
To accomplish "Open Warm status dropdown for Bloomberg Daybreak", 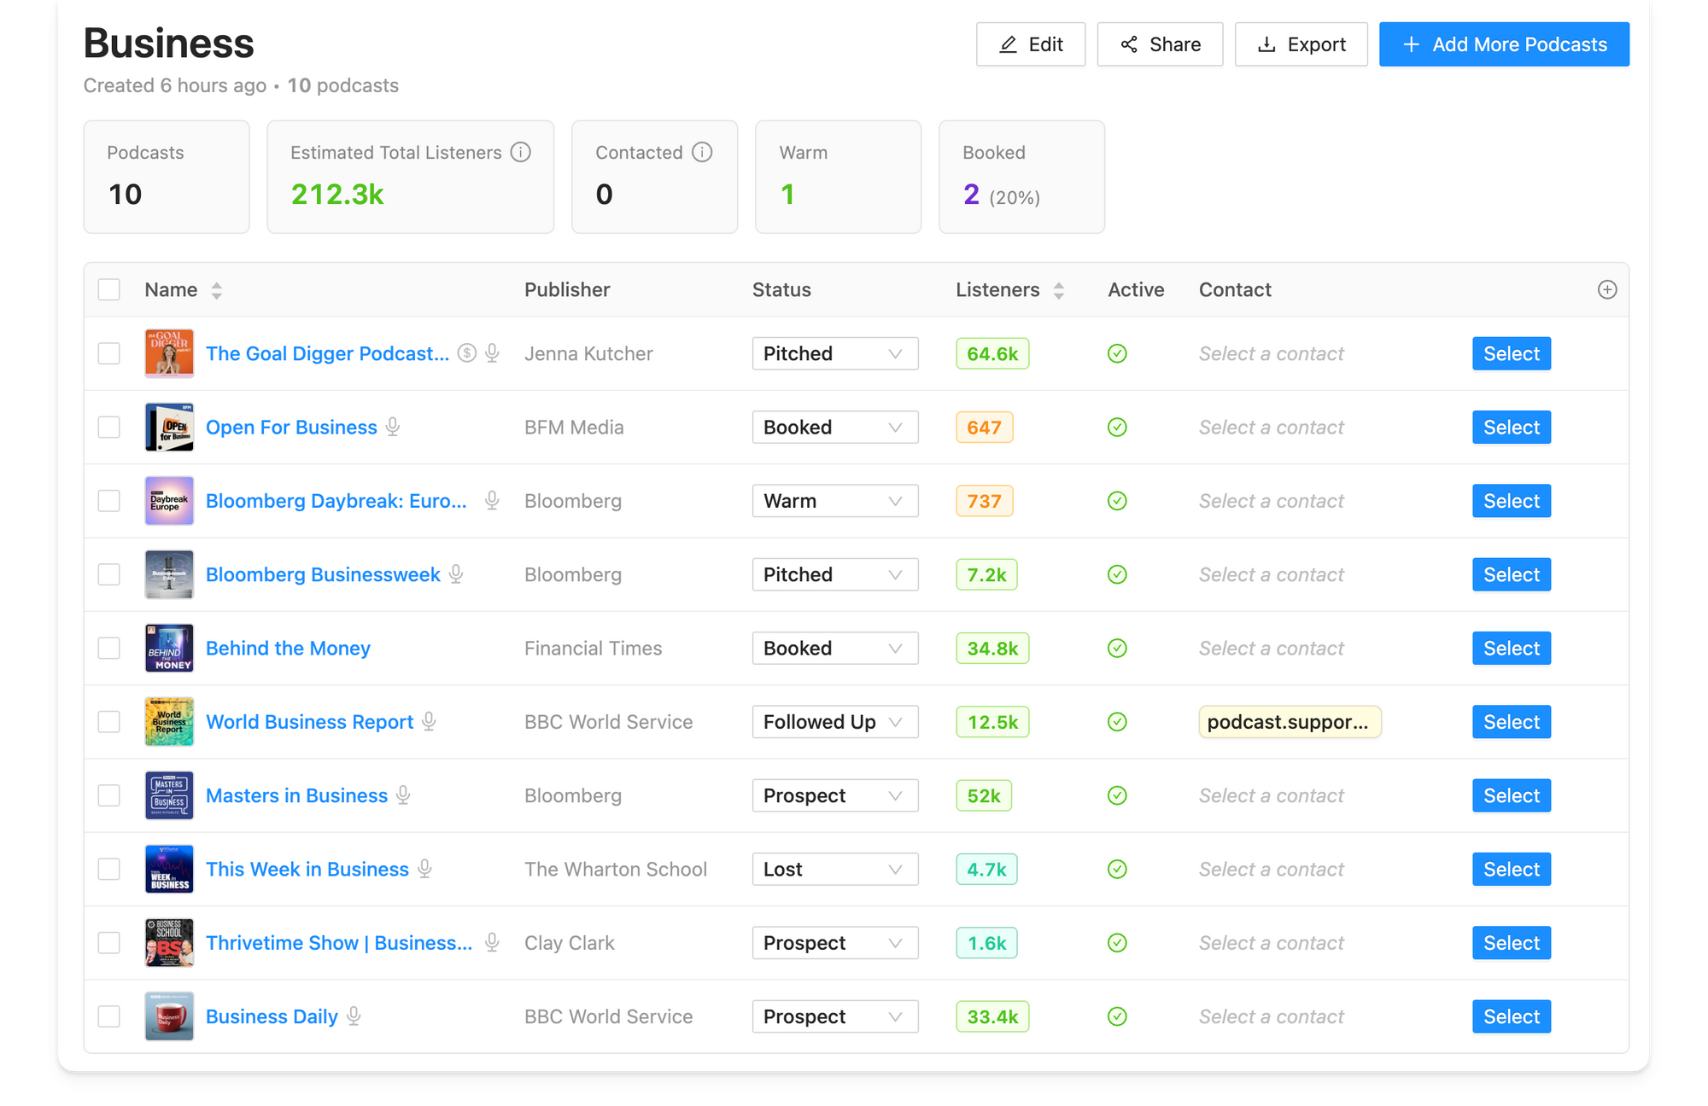I will point(834,501).
